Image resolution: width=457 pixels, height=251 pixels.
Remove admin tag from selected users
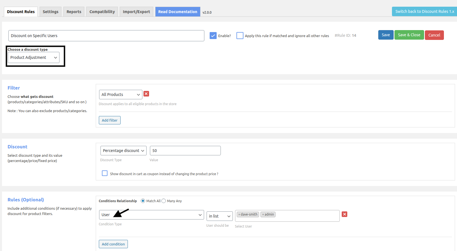[x=263, y=214]
